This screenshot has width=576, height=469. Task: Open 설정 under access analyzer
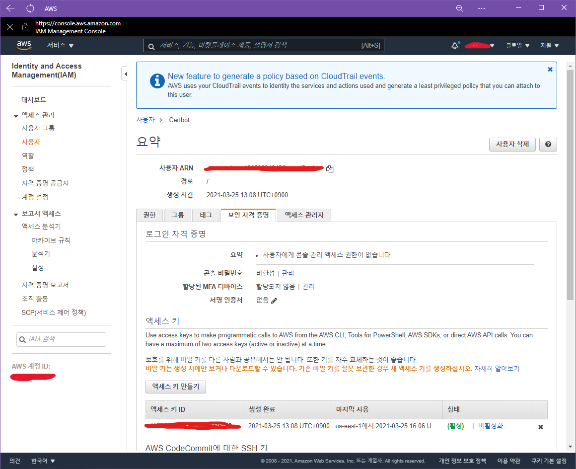tap(37, 268)
